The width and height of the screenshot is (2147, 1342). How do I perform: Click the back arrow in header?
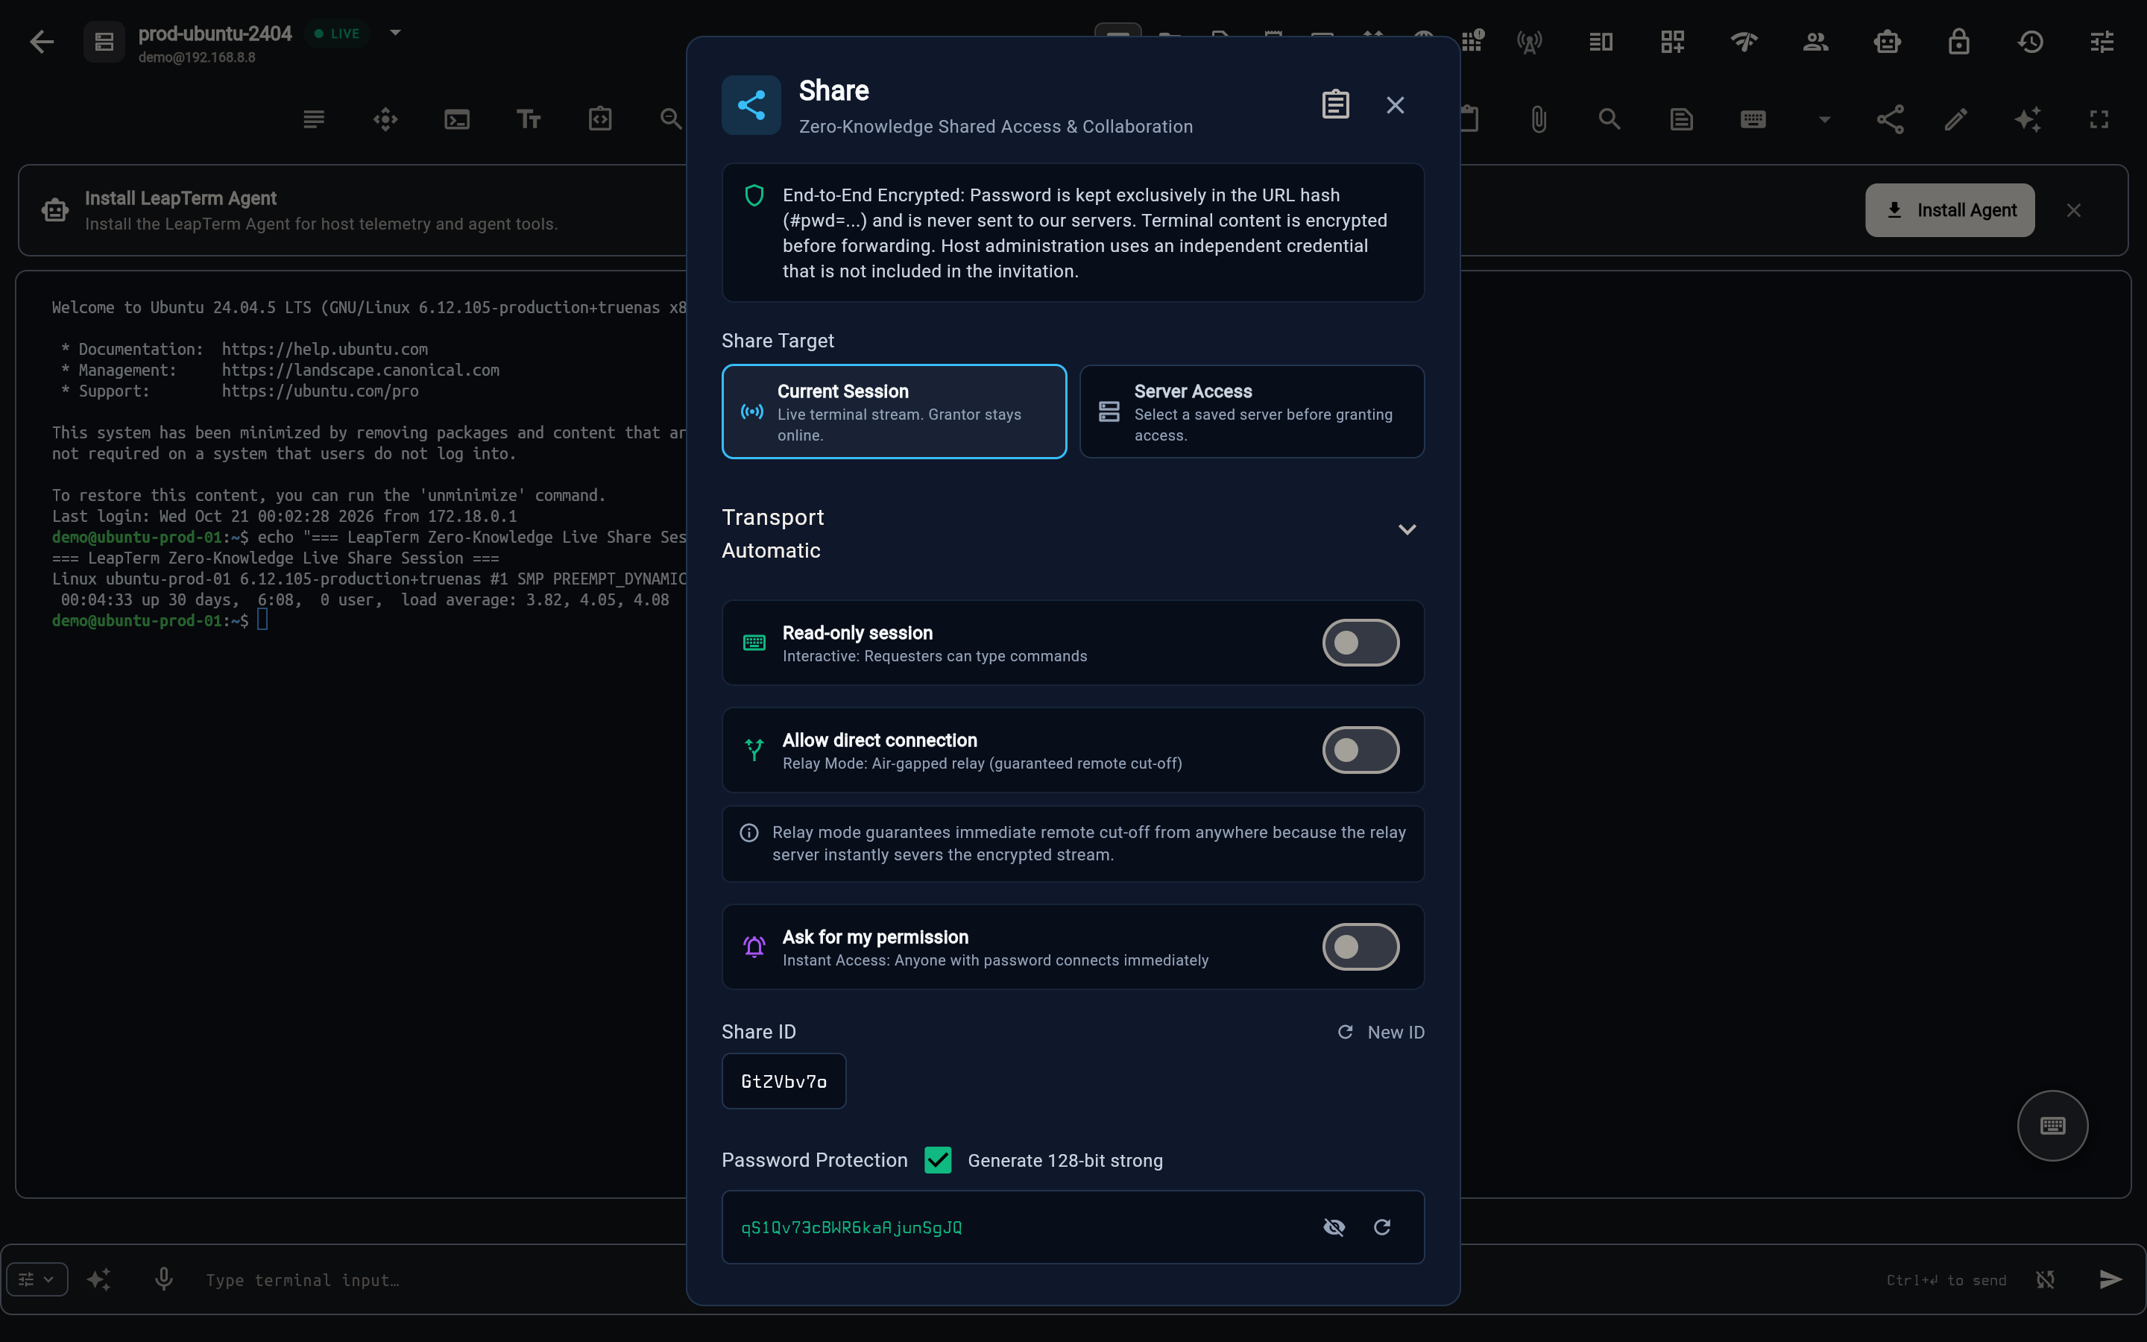click(42, 42)
